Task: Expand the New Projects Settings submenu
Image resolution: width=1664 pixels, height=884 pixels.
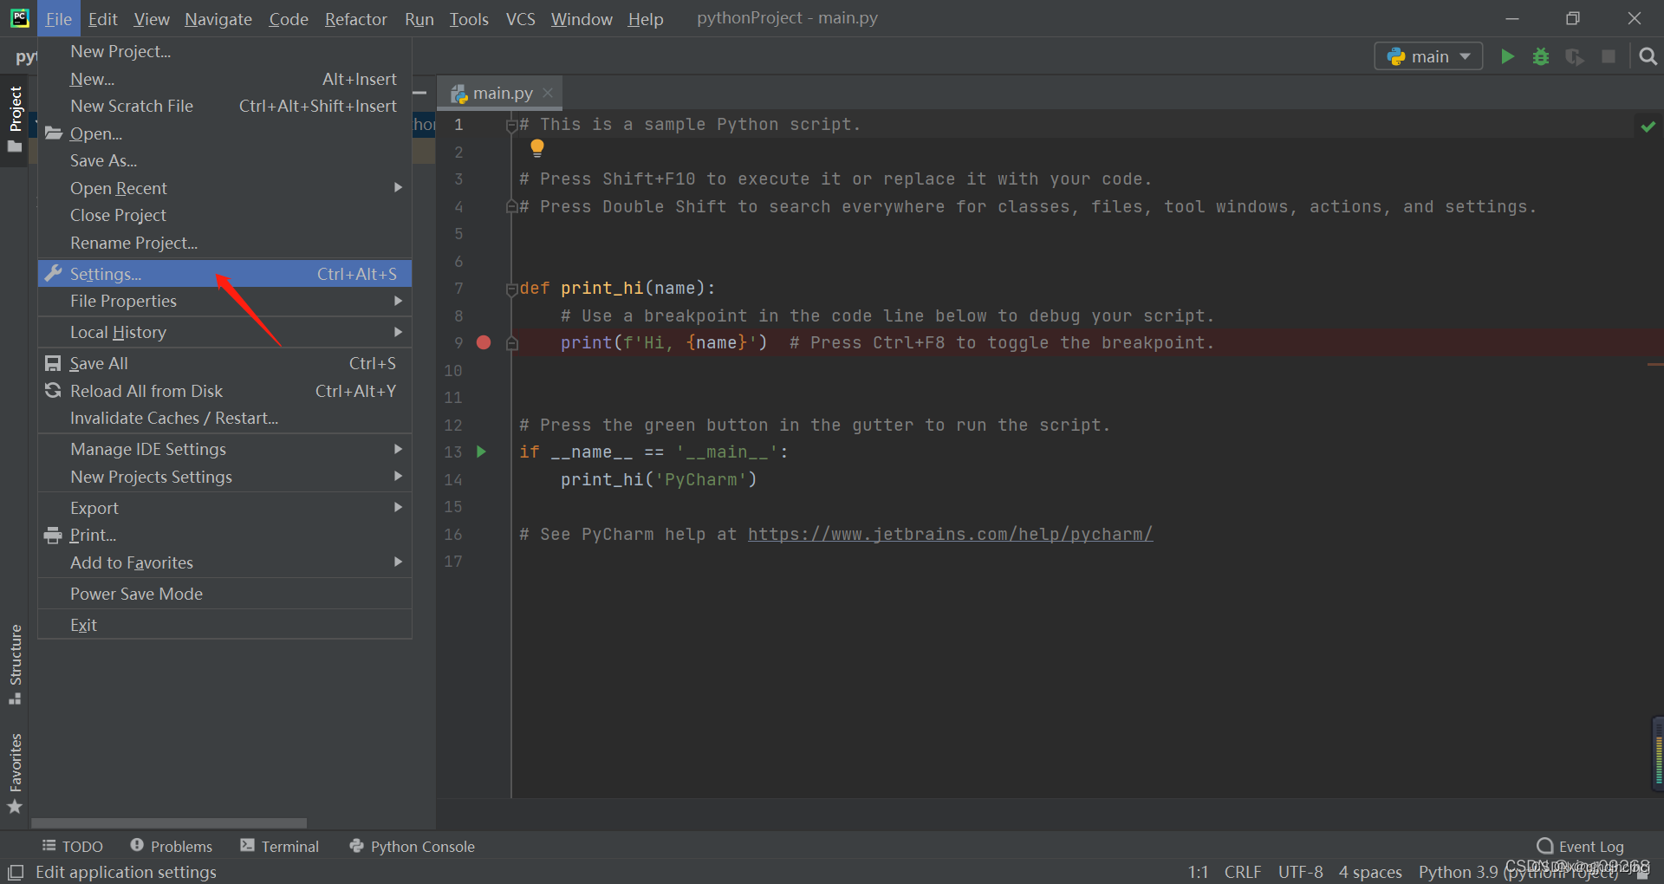Action: 224,477
